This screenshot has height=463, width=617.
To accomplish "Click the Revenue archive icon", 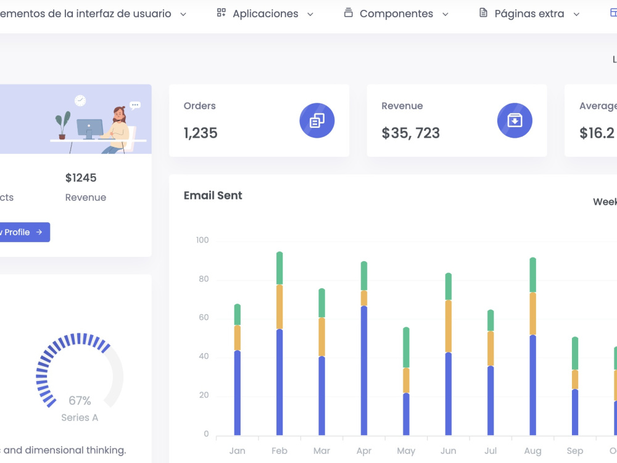I will pos(515,120).
